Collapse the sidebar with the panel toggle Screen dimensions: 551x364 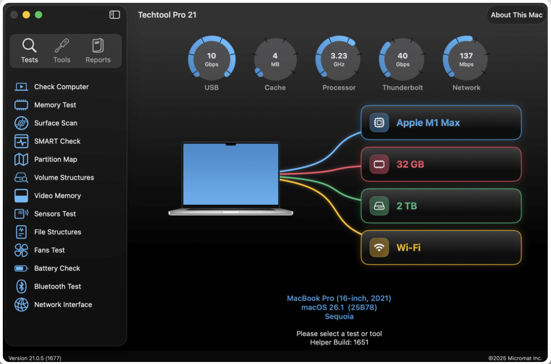[115, 15]
